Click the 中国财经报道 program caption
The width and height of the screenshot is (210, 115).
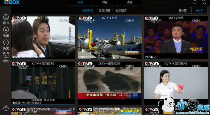[86, 57]
